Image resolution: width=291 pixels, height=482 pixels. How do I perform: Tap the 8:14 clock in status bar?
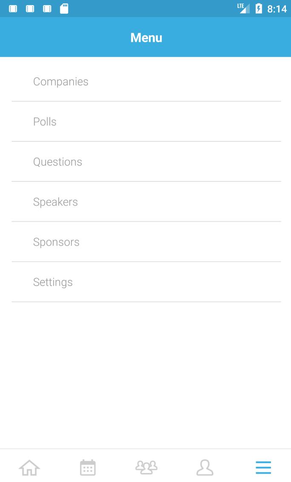click(277, 9)
